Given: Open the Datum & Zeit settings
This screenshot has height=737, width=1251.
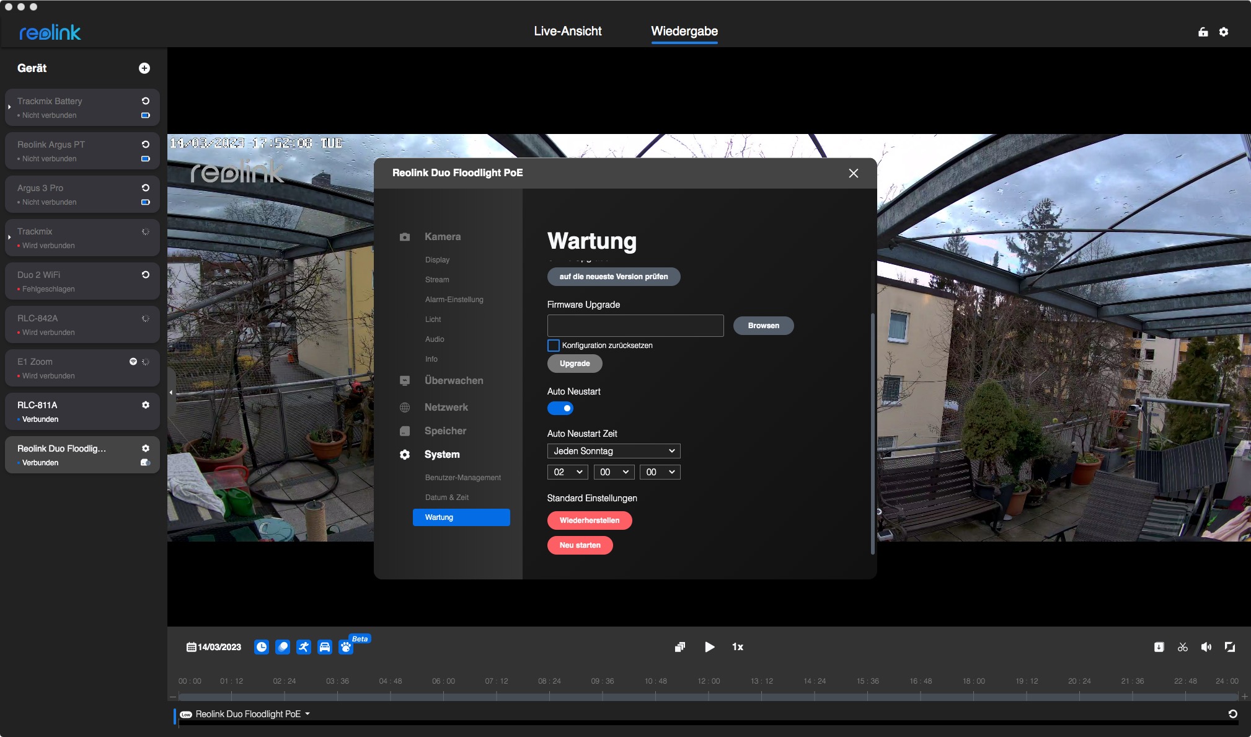Looking at the screenshot, I should click(x=447, y=498).
